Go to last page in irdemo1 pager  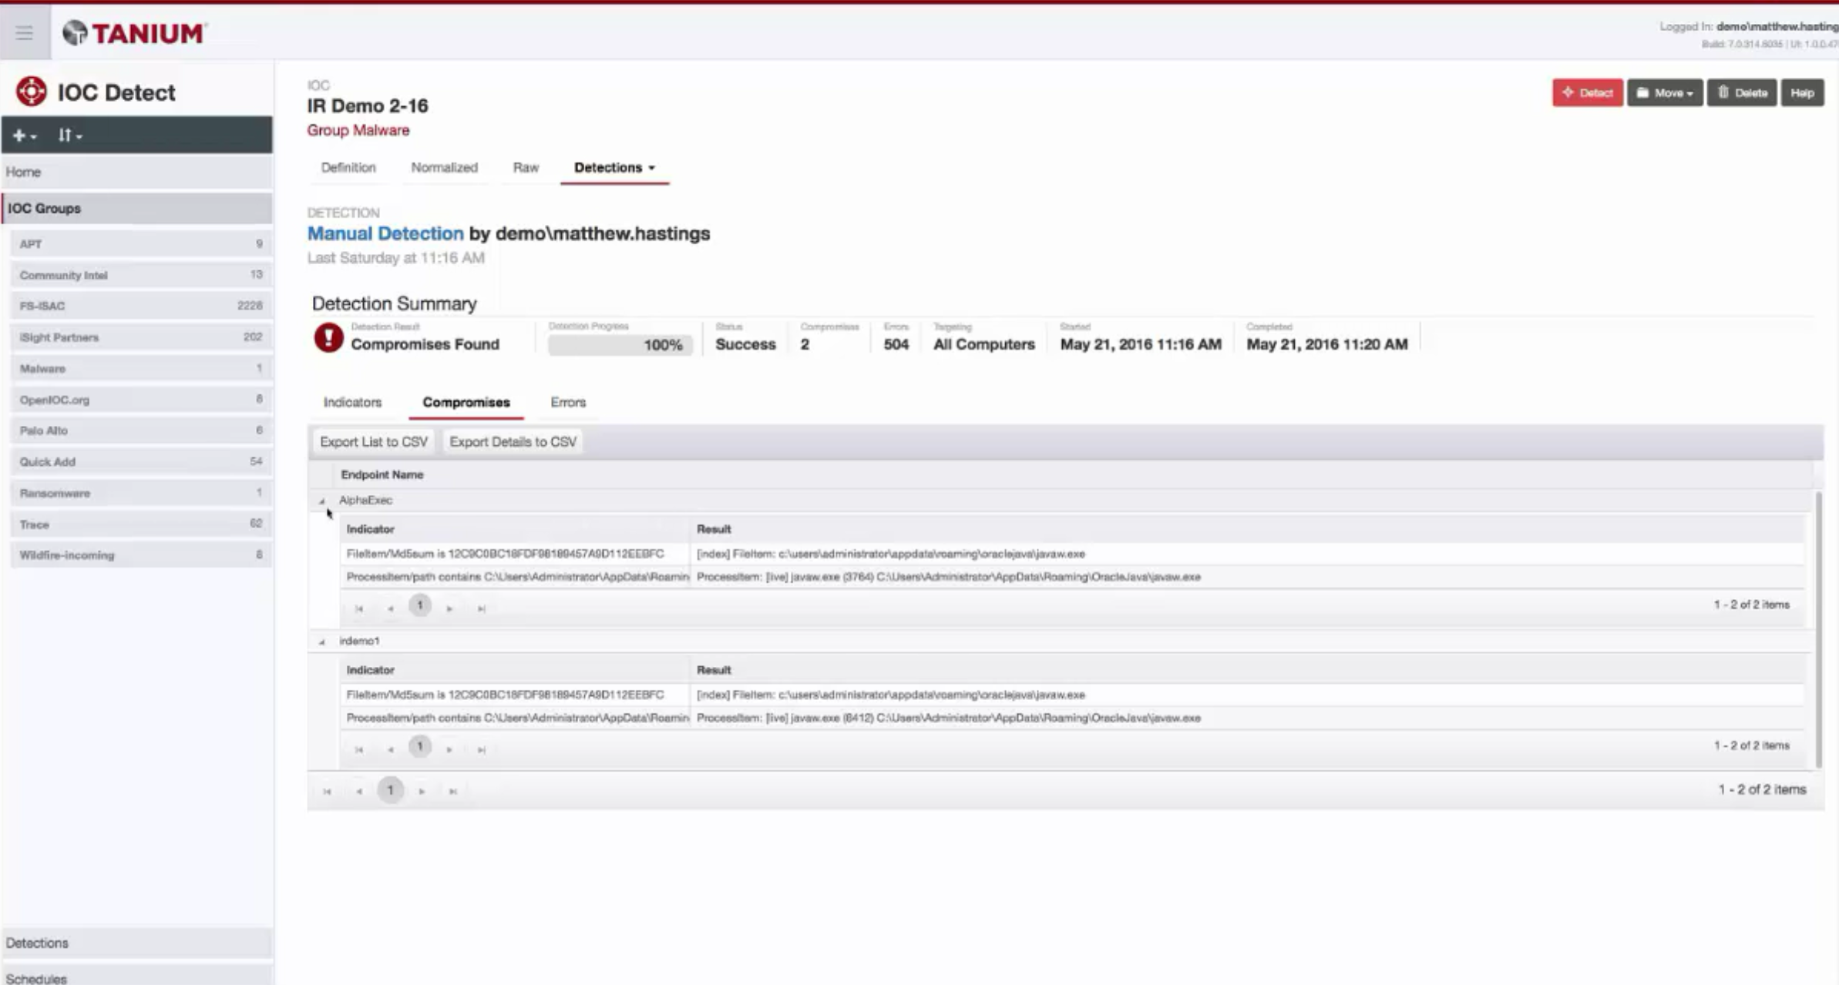(x=482, y=749)
